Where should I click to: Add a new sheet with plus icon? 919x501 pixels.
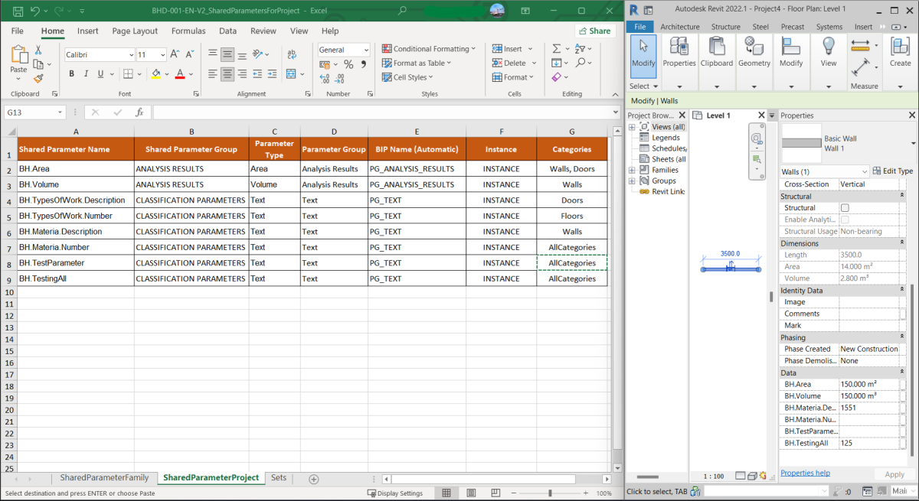pos(313,479)
